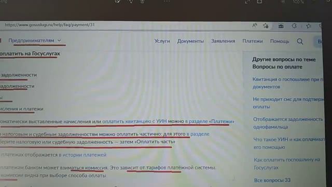This screenshot has width=332, height=187.
Task: Open 'Что такое УИН' sidebar question
Action: 289,143
